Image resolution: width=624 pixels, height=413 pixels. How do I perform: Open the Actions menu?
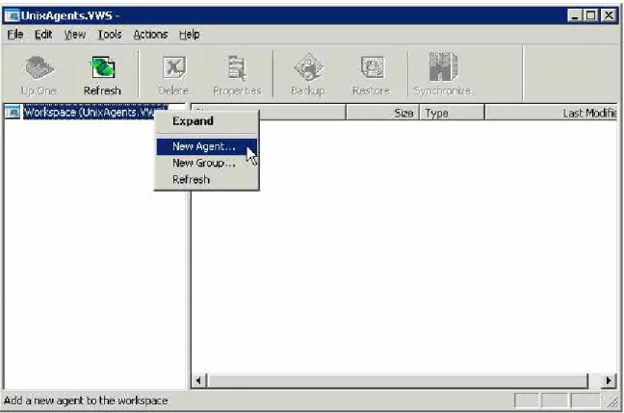[150, 35]
